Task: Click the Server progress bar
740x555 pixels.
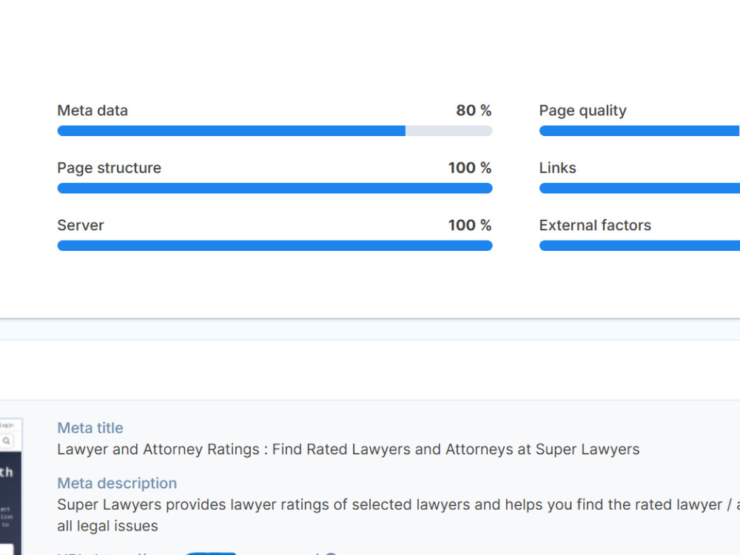Action: click(x=275, y=246)
